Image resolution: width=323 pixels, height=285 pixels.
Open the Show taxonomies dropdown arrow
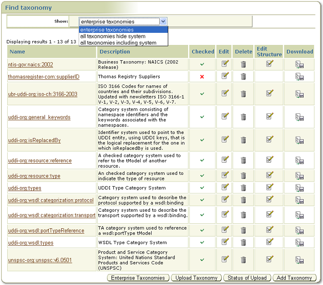[163, 22]
